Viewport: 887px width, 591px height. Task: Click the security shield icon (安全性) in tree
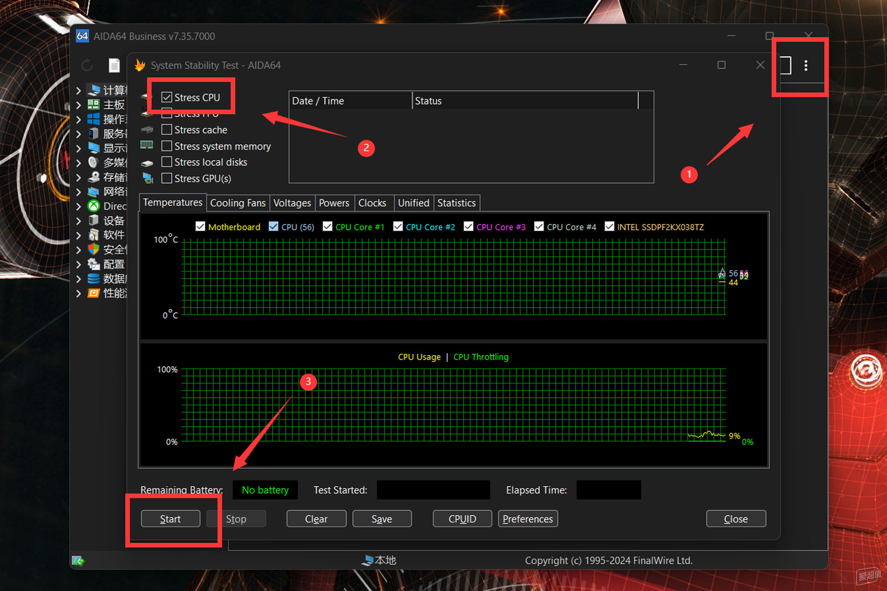[94, 249]
